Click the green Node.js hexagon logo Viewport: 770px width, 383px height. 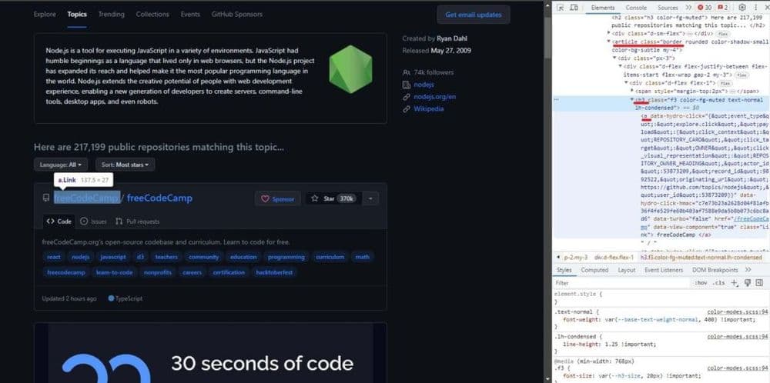click(350, 69)
